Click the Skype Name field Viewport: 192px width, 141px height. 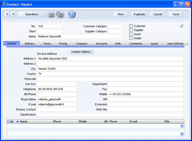(57, 99)
